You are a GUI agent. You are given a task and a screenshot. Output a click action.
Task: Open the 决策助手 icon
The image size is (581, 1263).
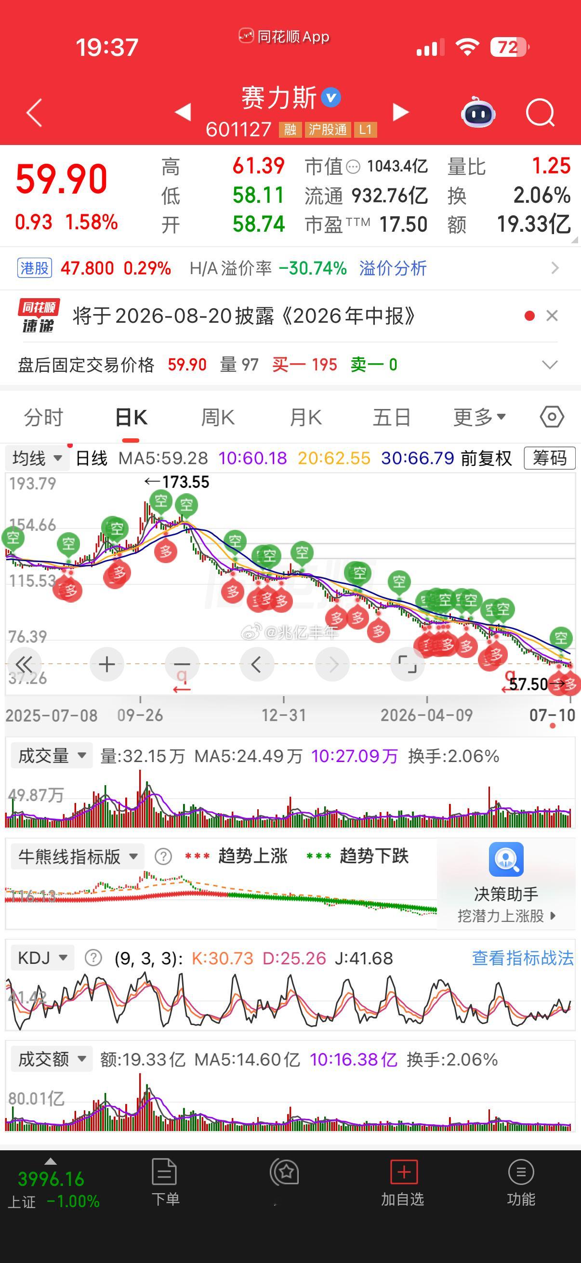tap(506, 859)
